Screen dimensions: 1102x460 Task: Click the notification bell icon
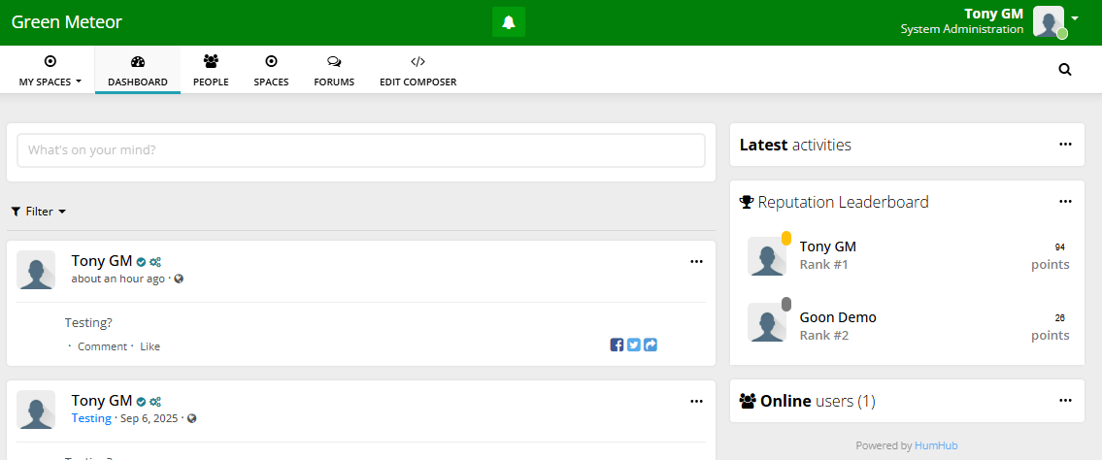pos(508,22)
